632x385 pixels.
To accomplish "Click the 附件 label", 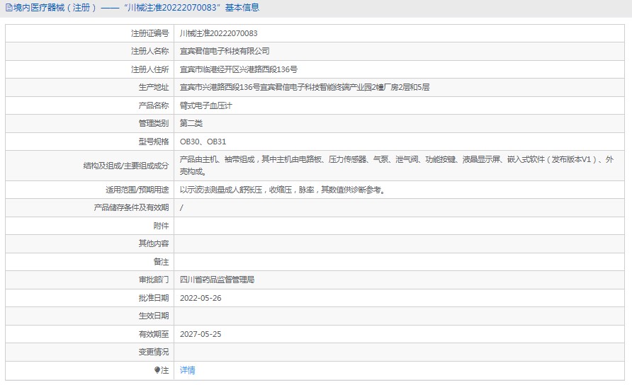I will pyautogui.click(x=162, y=226).
